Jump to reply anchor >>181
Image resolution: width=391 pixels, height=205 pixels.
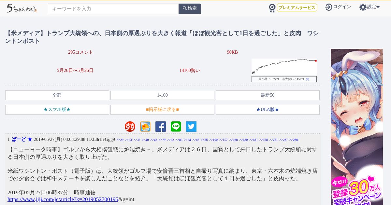(x=253, y=140)
